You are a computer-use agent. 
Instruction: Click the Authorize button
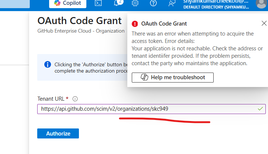pos(58,133)
